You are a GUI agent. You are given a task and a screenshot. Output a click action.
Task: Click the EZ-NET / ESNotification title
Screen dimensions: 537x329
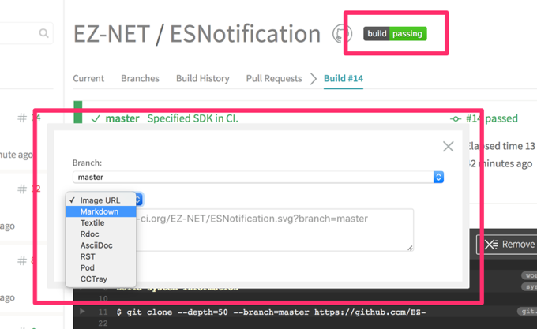(197, 34)
